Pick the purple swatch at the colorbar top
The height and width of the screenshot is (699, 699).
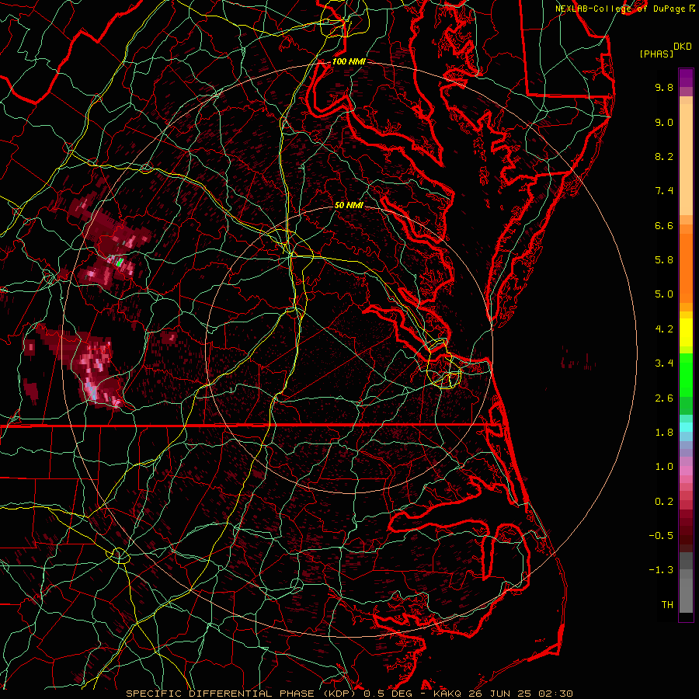(686, 78)
